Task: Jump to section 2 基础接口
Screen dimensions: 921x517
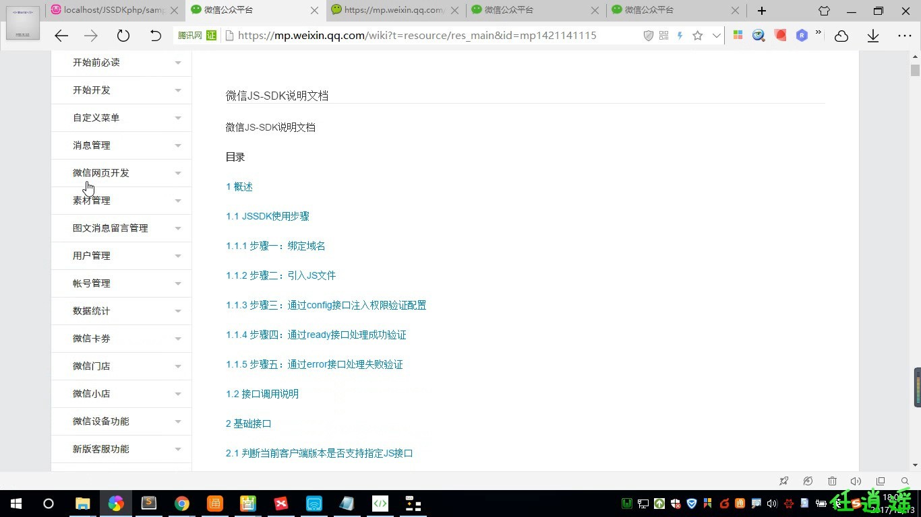Action: tap(249, 423)
